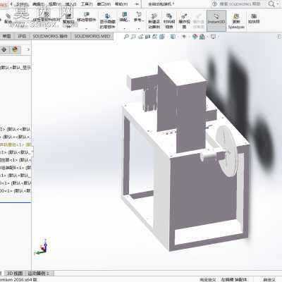282x282 pixels.
Task: Click the Edit Appearance icon
Action: click(195, 37)
